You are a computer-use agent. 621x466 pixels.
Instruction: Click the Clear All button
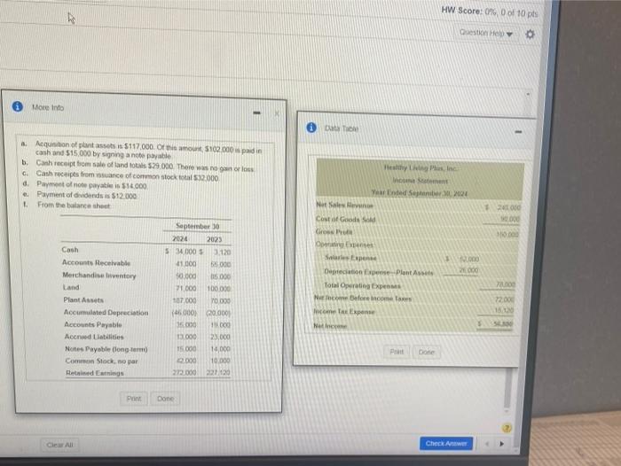[59, 445]
